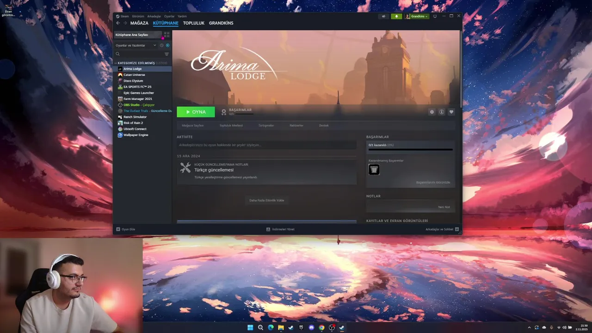Open the Rehberler link
This screenshot has height=333, width=592.
click(x=296, y=125)
